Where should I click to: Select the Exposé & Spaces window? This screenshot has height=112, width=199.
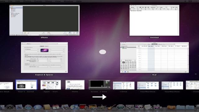pos(44,58)
